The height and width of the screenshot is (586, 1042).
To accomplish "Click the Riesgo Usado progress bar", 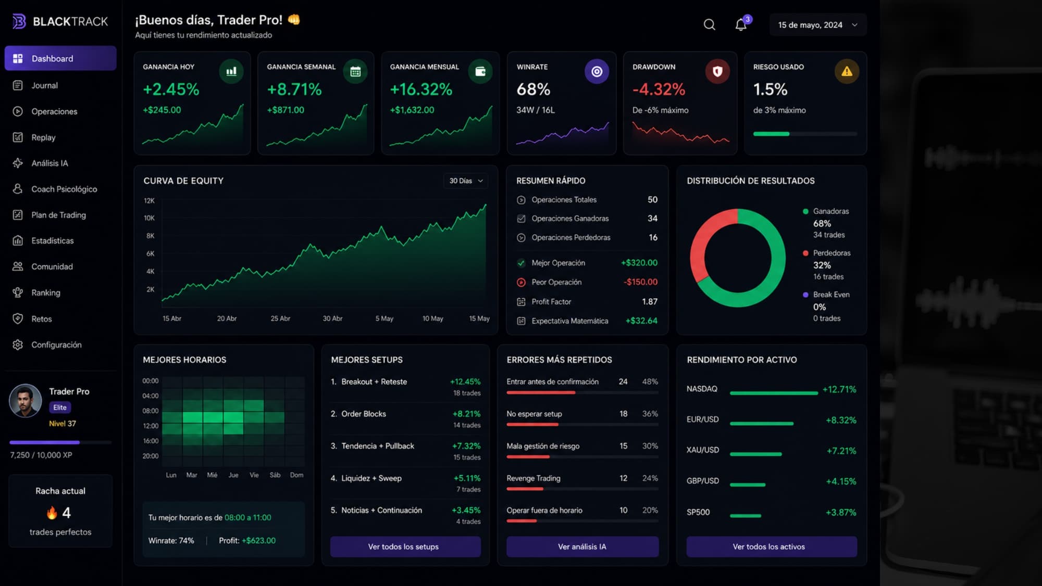I will click(805, 134).
